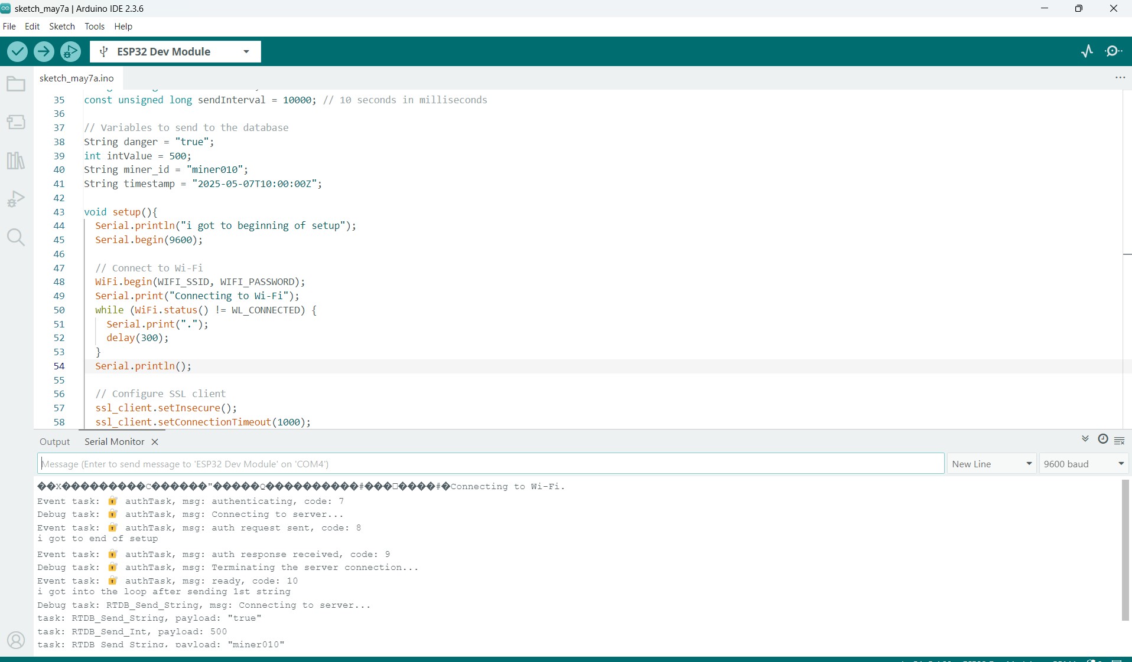
Task: Click the 'WiFi.begin(WIFI_SSID, WIFI_PASSWORD);' line
Action: (x=200, y=282)
